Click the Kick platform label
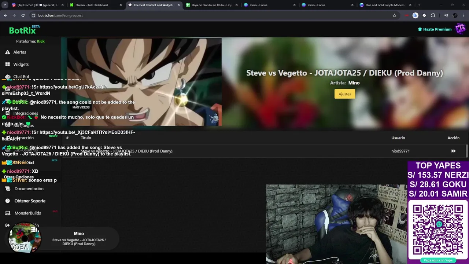 (41, 41)
